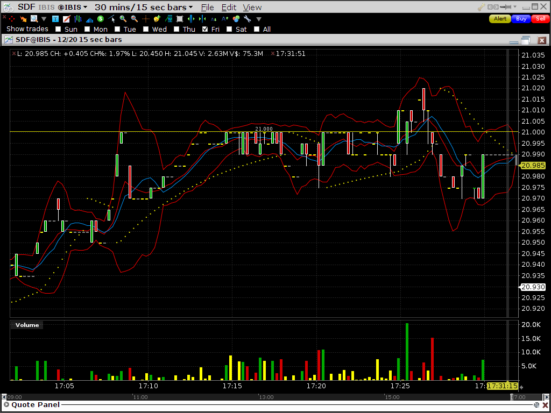Click the red crosshair target icon
The width and height of the screenshot is (551, 413).
12,19
